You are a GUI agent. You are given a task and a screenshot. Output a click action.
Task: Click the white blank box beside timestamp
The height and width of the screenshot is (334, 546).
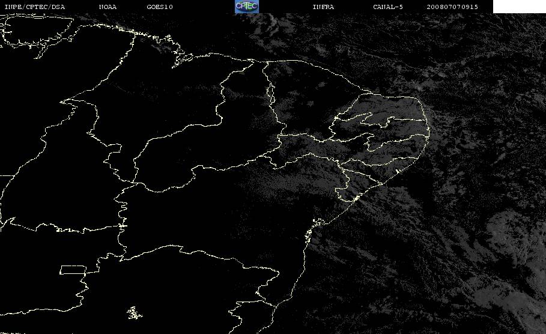(x=519, y=6)
